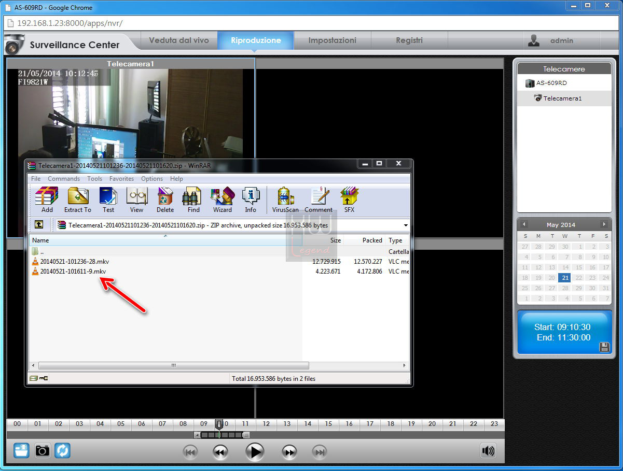Select day 22 in the calendar

pos(578,278)
